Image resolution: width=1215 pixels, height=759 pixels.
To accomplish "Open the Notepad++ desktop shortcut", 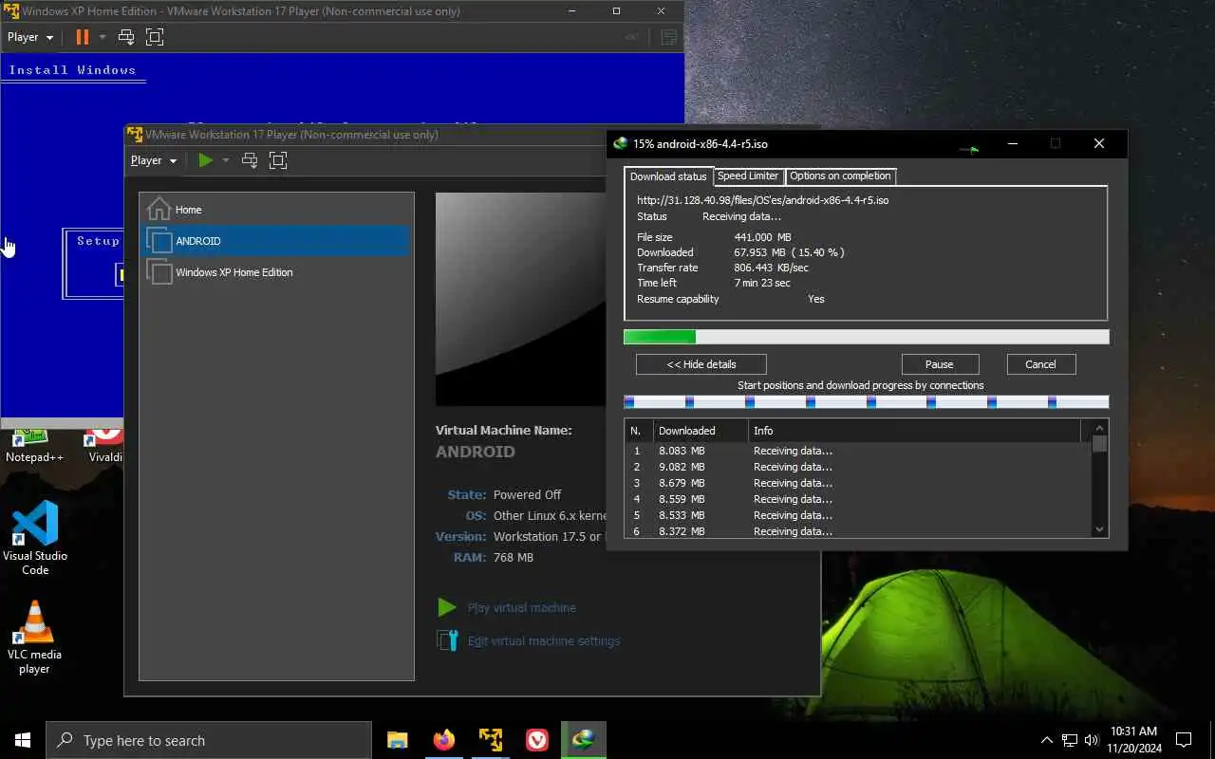I will click(x=34, y=446).
